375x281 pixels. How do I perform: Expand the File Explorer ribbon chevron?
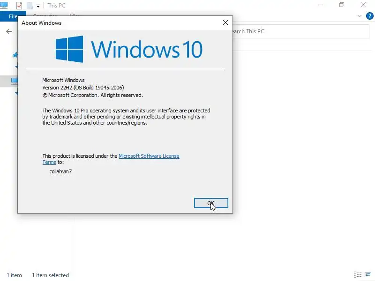359,16
